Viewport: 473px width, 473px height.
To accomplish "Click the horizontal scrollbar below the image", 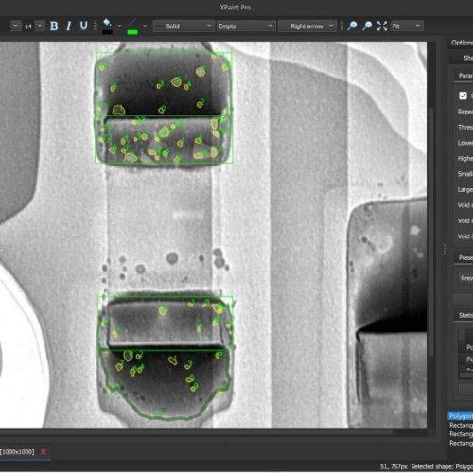I will 196,432.
